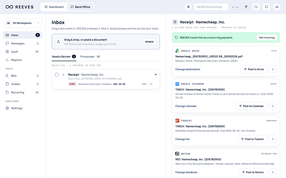
Task: Dismiss the Todoist reminder action
Action: 273,139
